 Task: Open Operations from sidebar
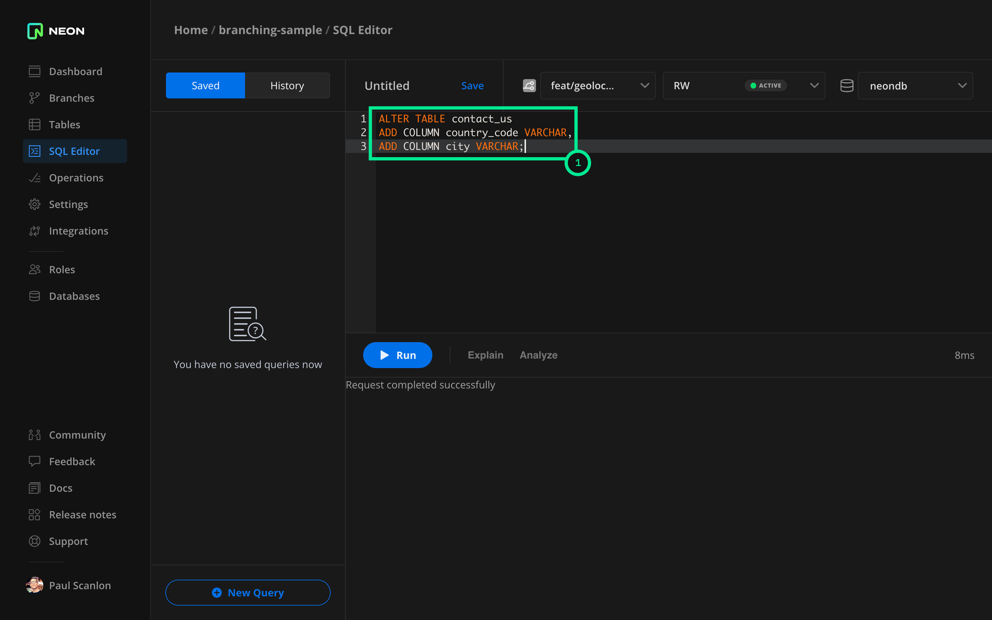point(76,177)
